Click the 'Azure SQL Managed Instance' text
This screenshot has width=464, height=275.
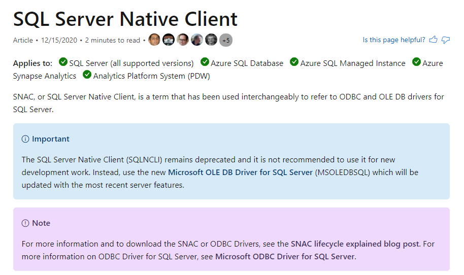(353, 63)
